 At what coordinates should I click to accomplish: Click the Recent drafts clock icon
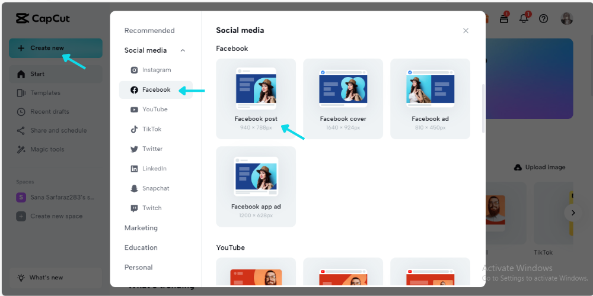point(21,112)
